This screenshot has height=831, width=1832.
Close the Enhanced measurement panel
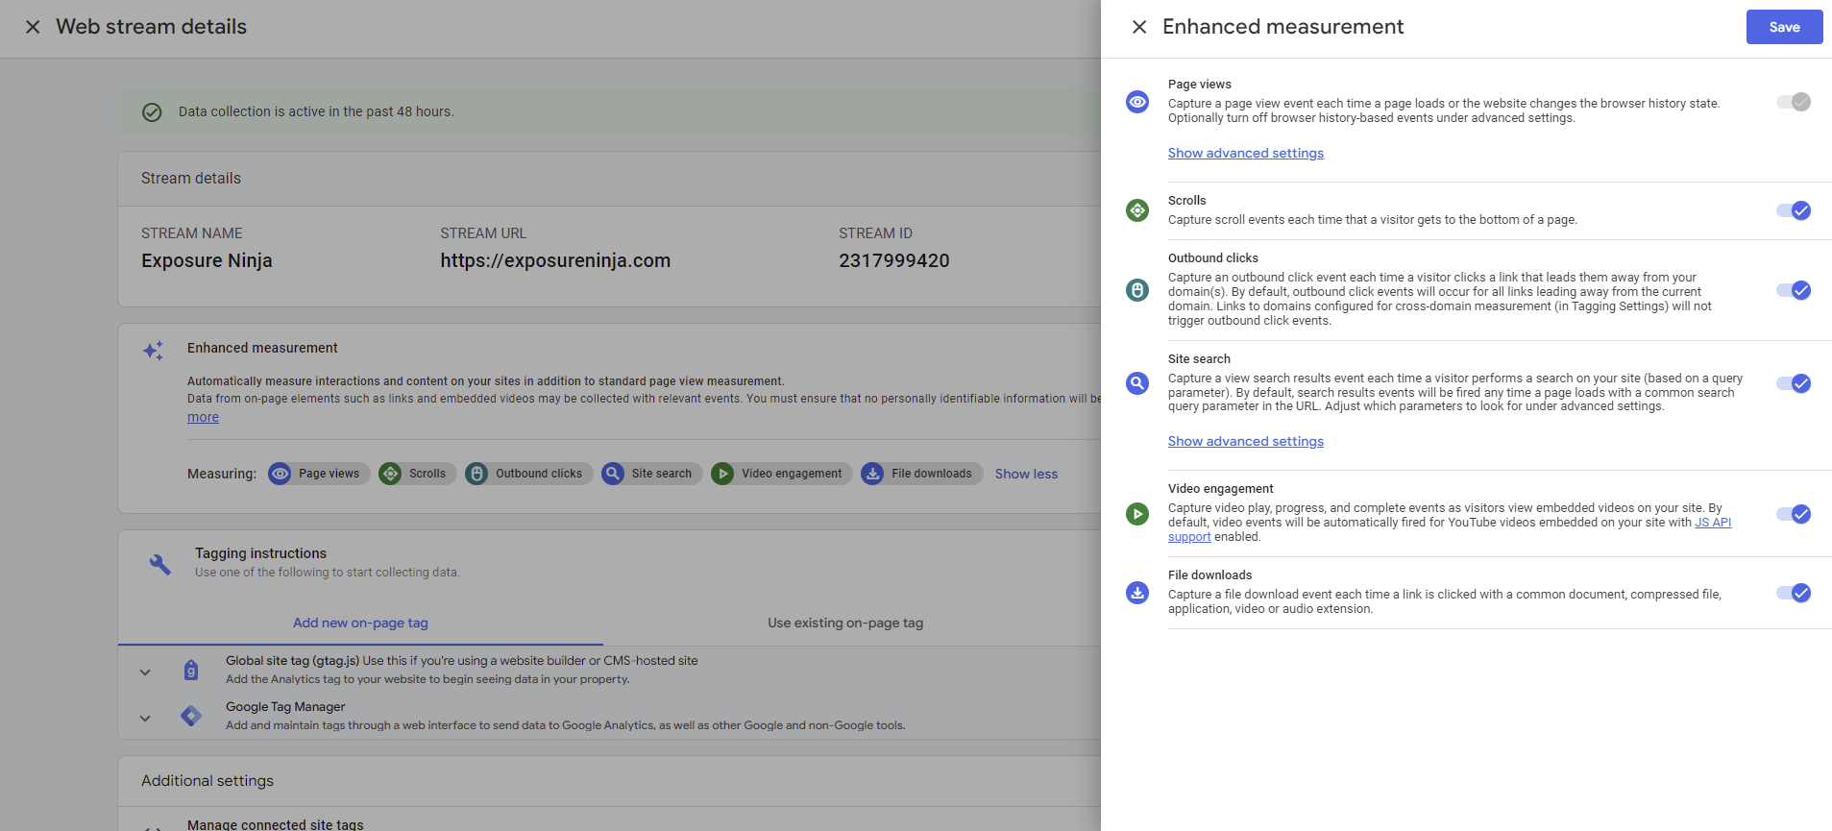(1139, 27)
